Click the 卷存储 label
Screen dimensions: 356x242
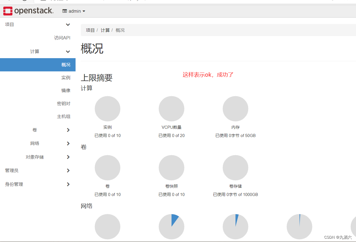(235, 186)
